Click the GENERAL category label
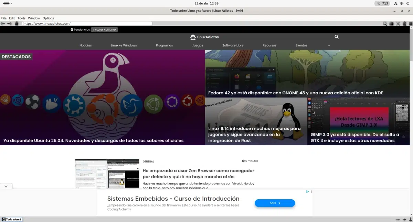 [x=148, y=161]
